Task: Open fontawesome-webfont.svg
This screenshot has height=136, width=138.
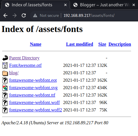Action: pos(33,88)
